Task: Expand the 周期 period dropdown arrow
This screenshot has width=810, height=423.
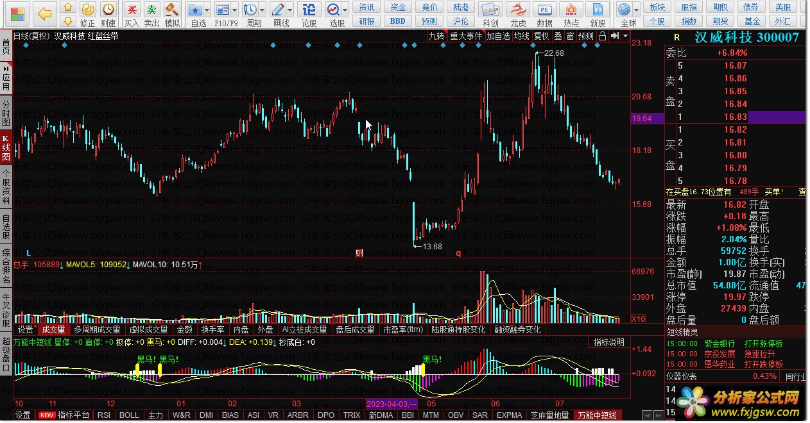Action: tap(262, 11)
